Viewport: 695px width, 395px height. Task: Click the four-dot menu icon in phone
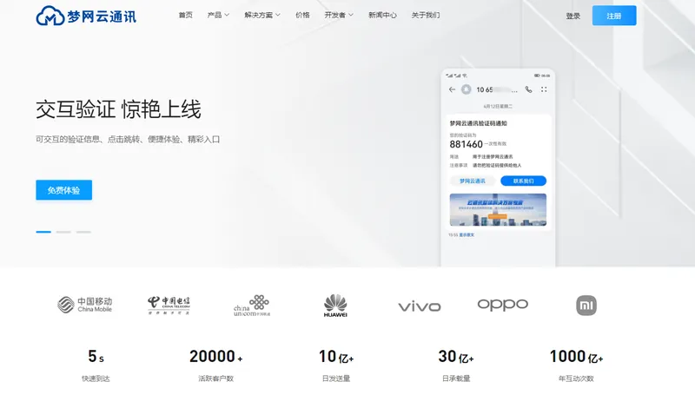pyautogui.click(x=544, y=89)
